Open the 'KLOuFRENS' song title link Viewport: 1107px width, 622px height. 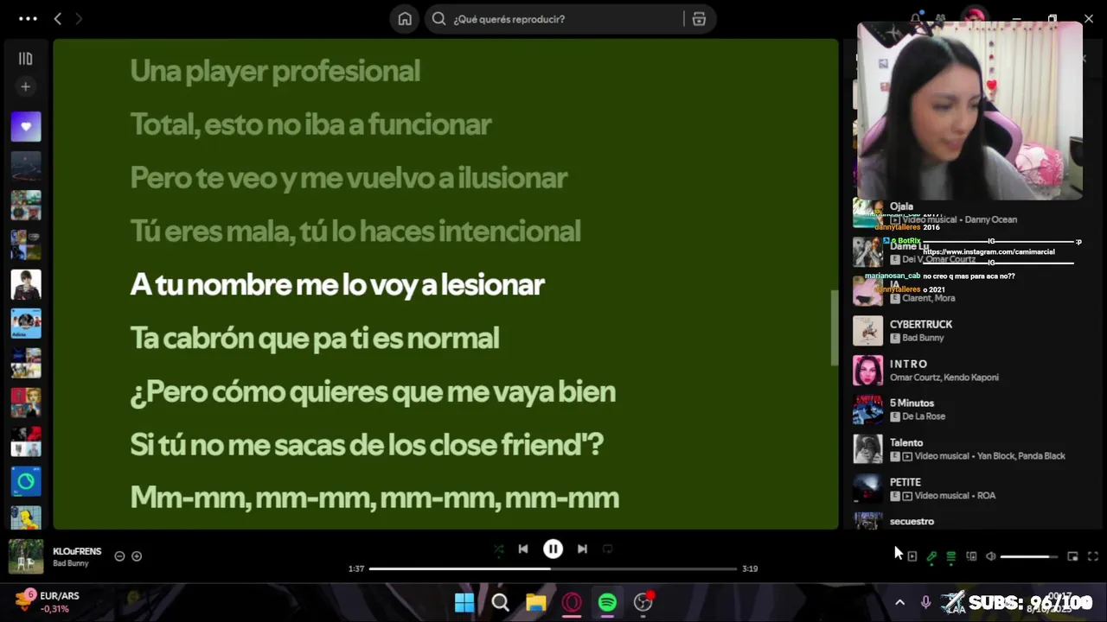pyautogui.click(x=77, y=551)
